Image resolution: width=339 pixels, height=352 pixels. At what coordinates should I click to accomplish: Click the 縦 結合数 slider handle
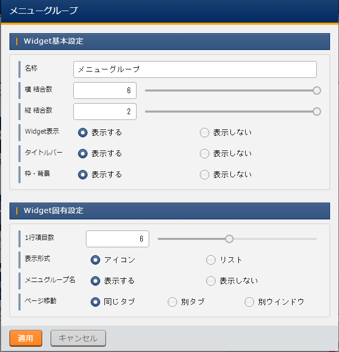click(317, 112)
